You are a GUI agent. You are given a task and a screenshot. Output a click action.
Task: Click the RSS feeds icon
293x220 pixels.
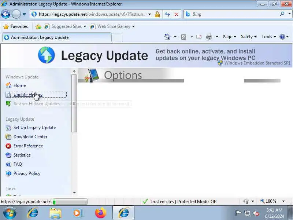click(183, 37)
